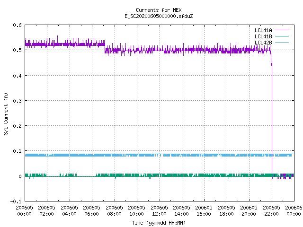
Task: Click the blue LCL42B legend line sample
Action: pyautogui.click(x=282, y=42)
